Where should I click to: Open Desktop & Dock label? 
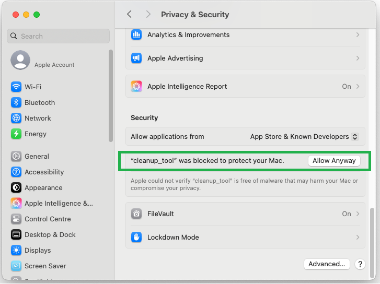50,234
